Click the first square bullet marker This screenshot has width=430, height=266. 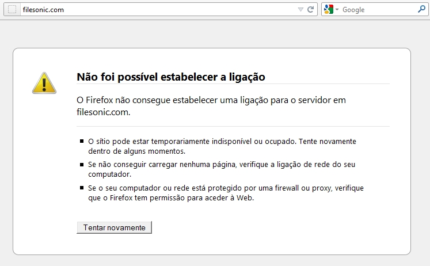pos(82,141)
